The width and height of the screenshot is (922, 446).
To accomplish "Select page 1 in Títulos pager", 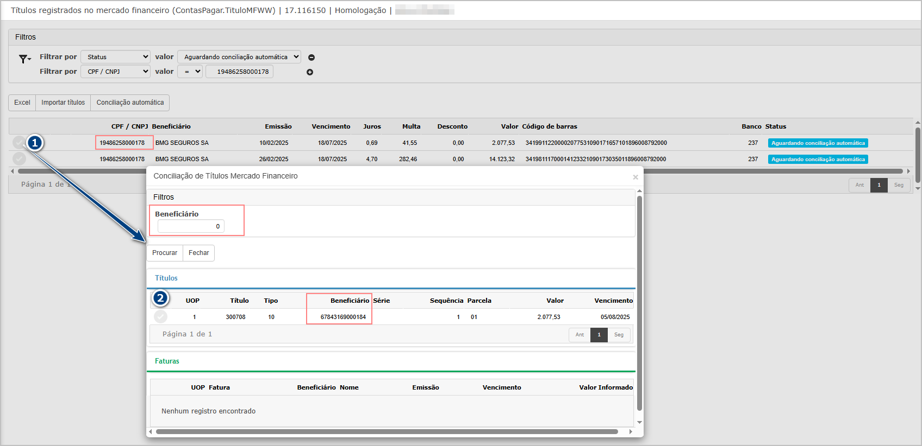I will tap(599, 335).
